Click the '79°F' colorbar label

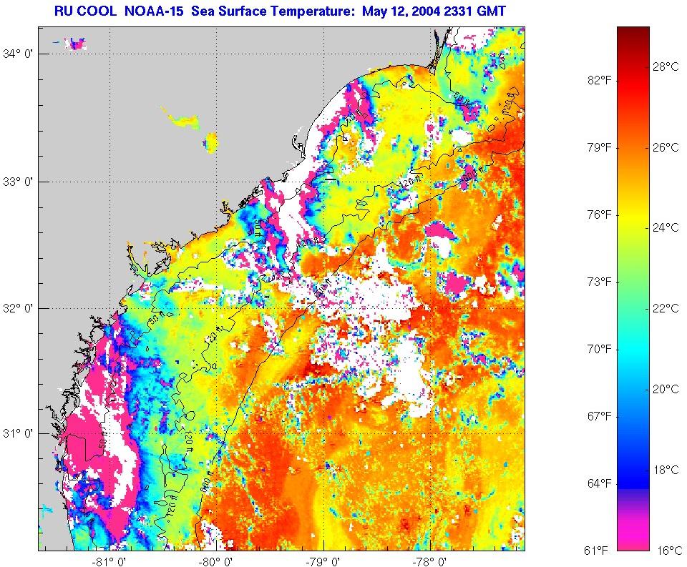tap(599, 147)
